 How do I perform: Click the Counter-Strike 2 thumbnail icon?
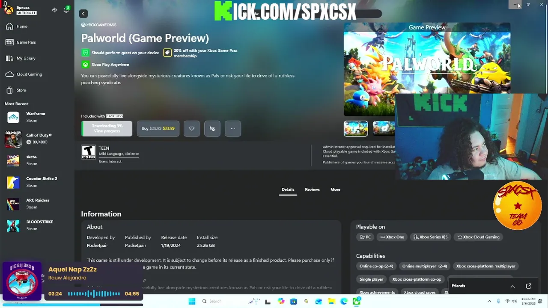[x=13, y=182]
